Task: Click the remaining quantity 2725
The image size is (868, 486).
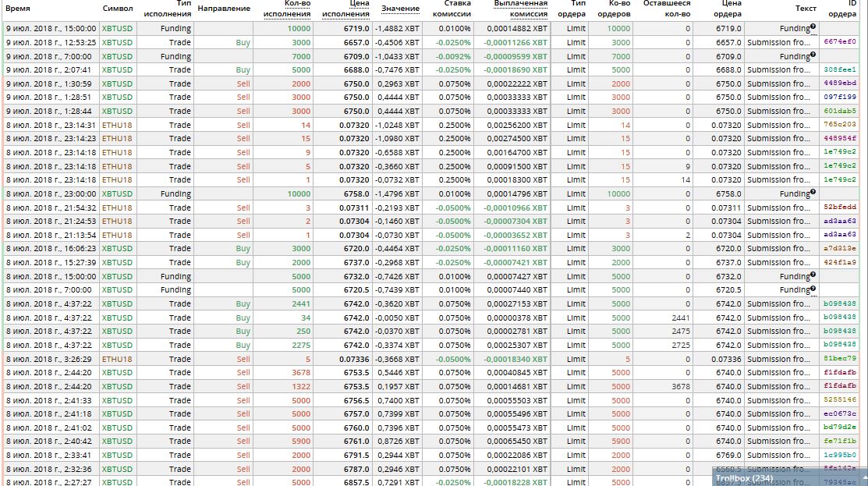Action: [x=681, y=345]
